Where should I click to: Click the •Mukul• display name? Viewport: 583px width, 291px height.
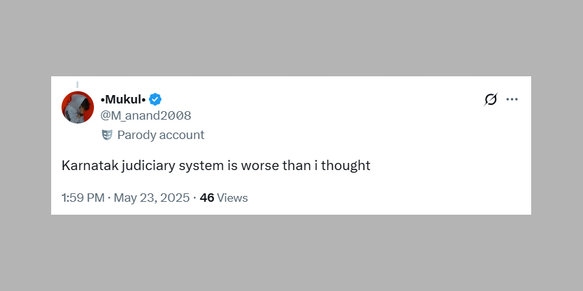123,99
